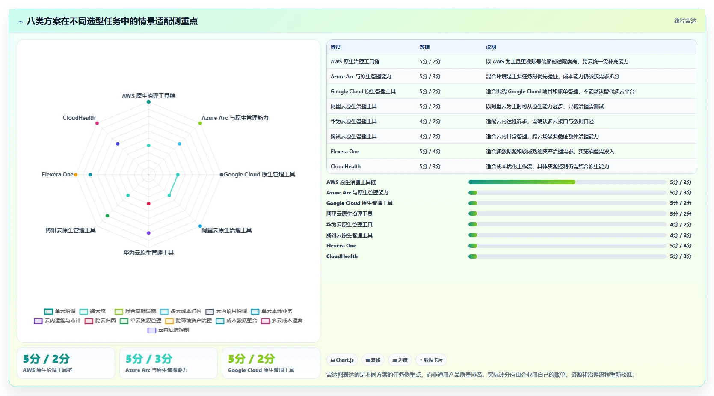
Task: Select the 进度 chip
Action: (x=400, y=360)
